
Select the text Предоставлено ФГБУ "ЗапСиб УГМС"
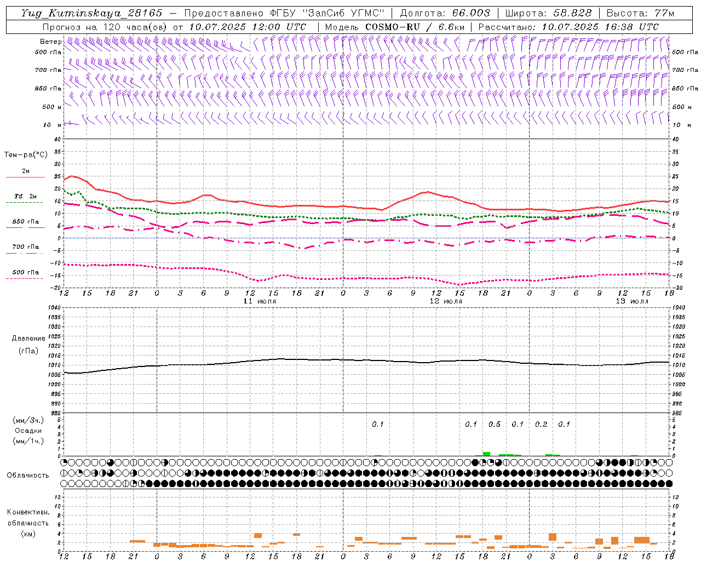pyautogui.click(x=284, y=13)
